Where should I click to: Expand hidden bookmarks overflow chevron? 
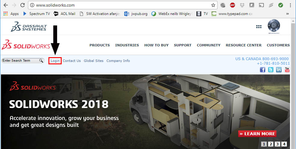(288, 14)
